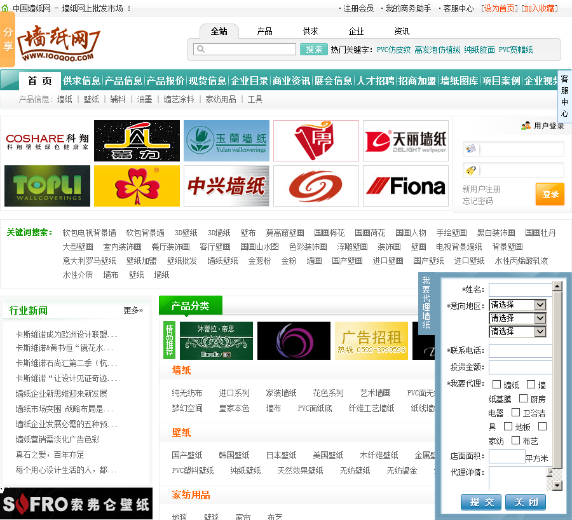Viewport: 572px width, 520px height.
Task: Open the 天丽墙纸 DELIGHT wallpaper logo
Action: 405,141
